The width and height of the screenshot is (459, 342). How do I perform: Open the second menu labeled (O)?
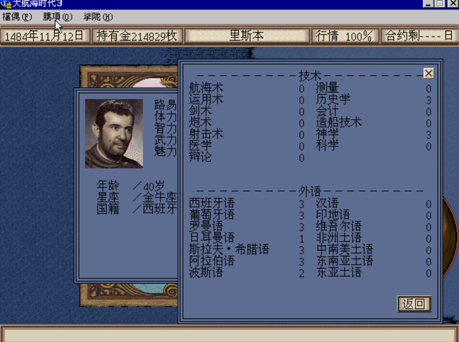point(57,17)
